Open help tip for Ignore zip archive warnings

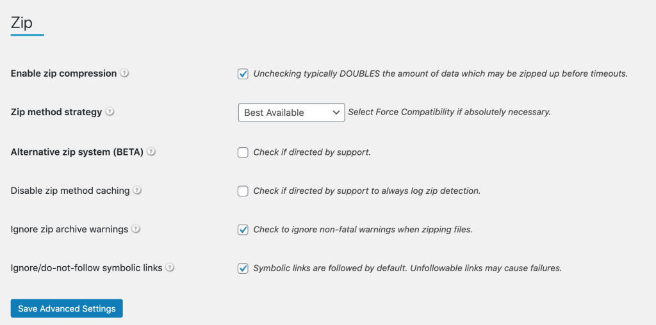[x=136, y=229]
